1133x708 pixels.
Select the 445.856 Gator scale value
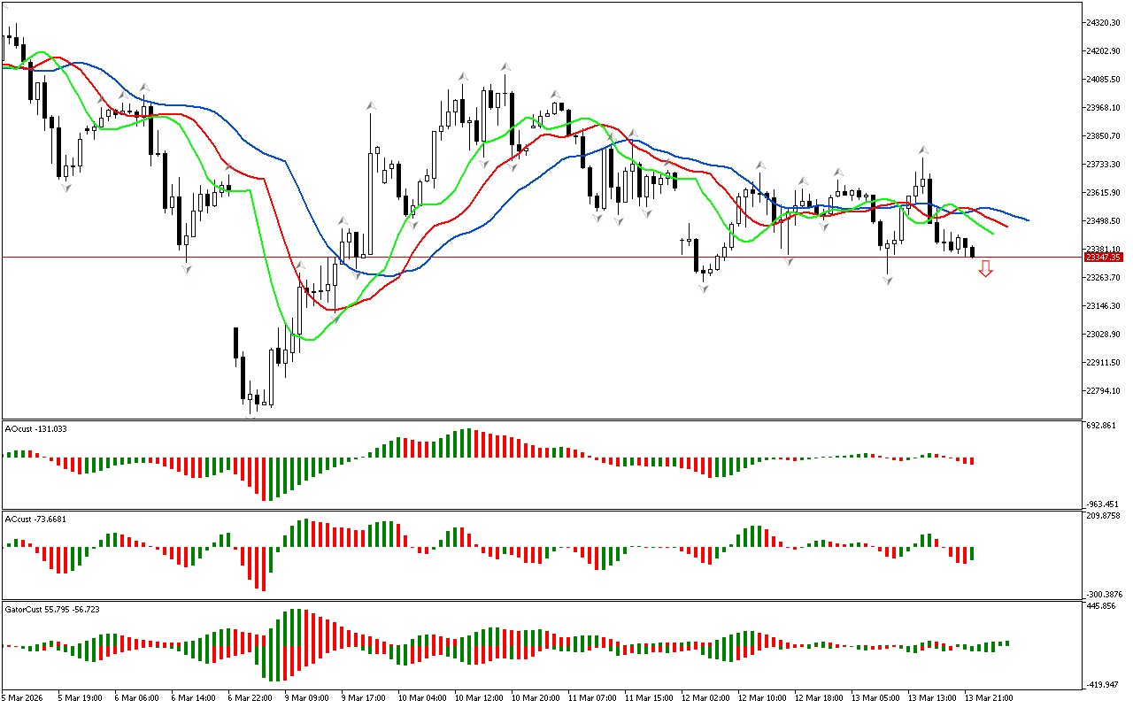click(x=1103, y=606)
